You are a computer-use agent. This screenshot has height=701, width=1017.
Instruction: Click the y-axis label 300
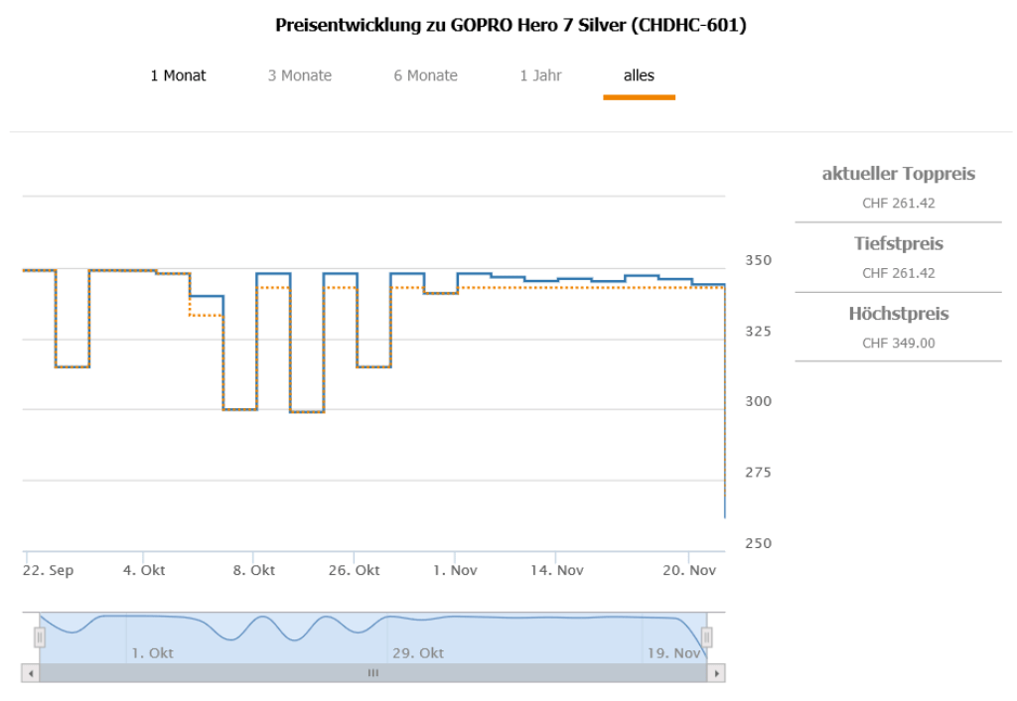758,401
